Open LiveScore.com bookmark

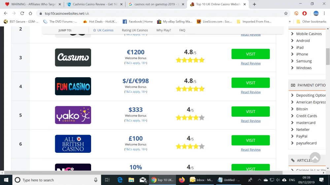coord(214,22)
